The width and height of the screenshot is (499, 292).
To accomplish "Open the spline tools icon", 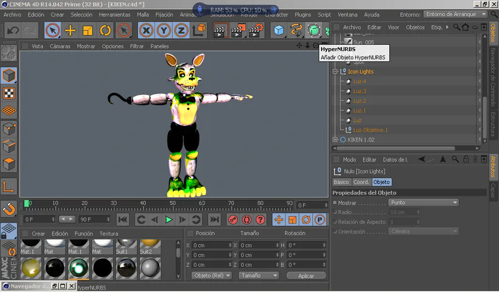I will [296, 30].
